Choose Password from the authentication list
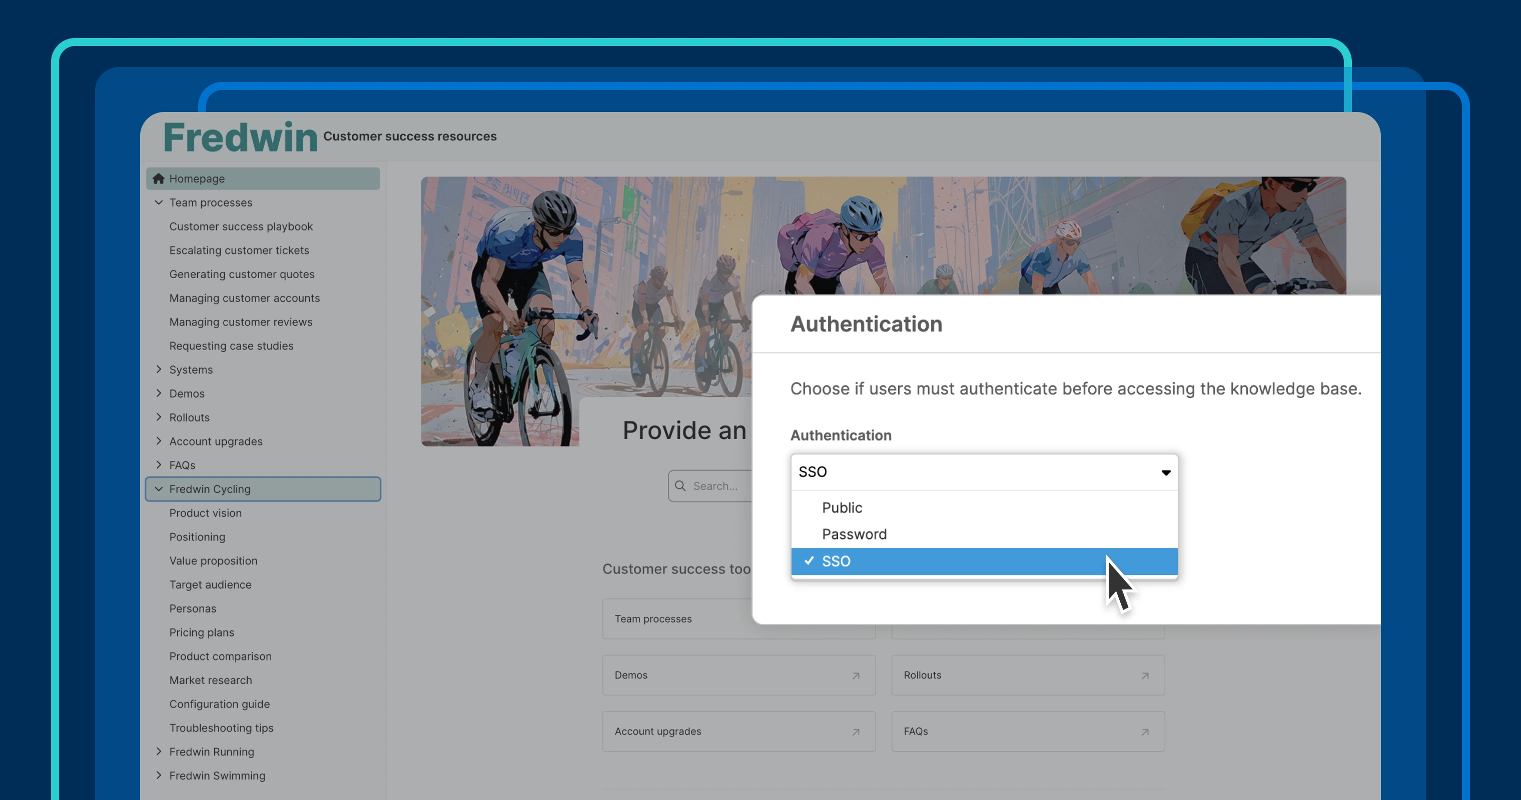The width and height of the screenshot is (1521, 800). coord(854,534)
